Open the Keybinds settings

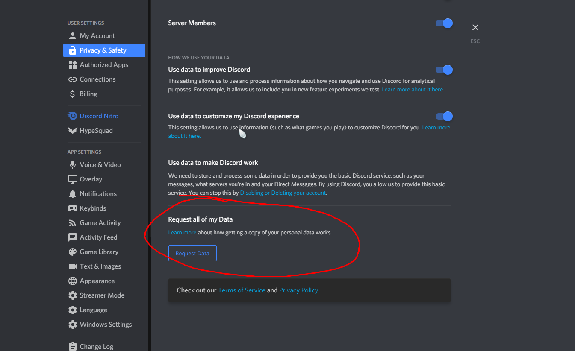point(104,208)
